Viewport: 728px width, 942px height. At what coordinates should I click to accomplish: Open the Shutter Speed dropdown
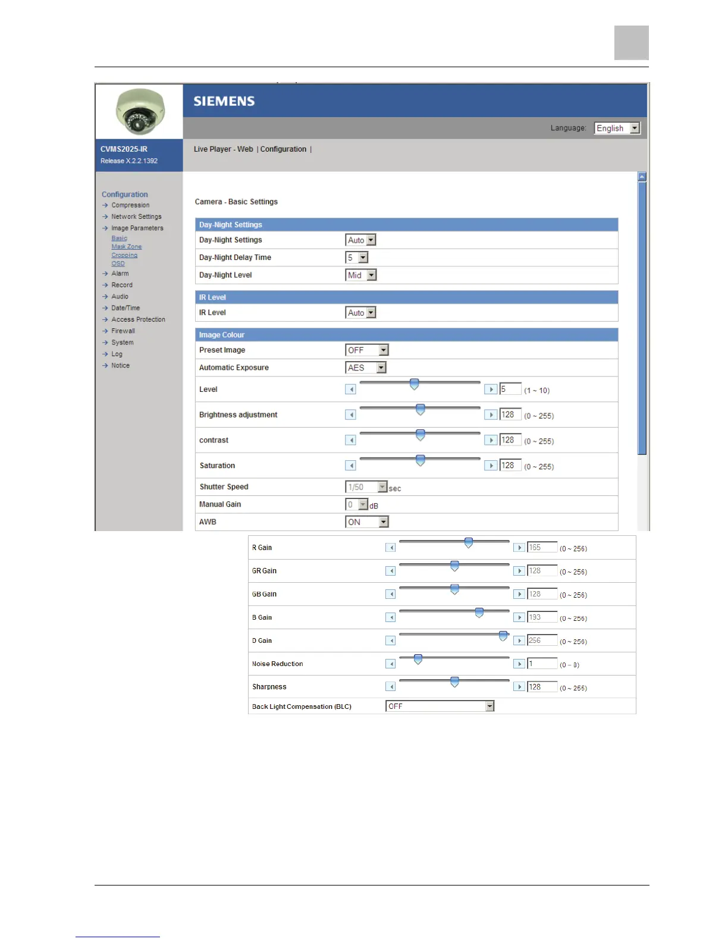pyautogui.click(x=366, y=487)
